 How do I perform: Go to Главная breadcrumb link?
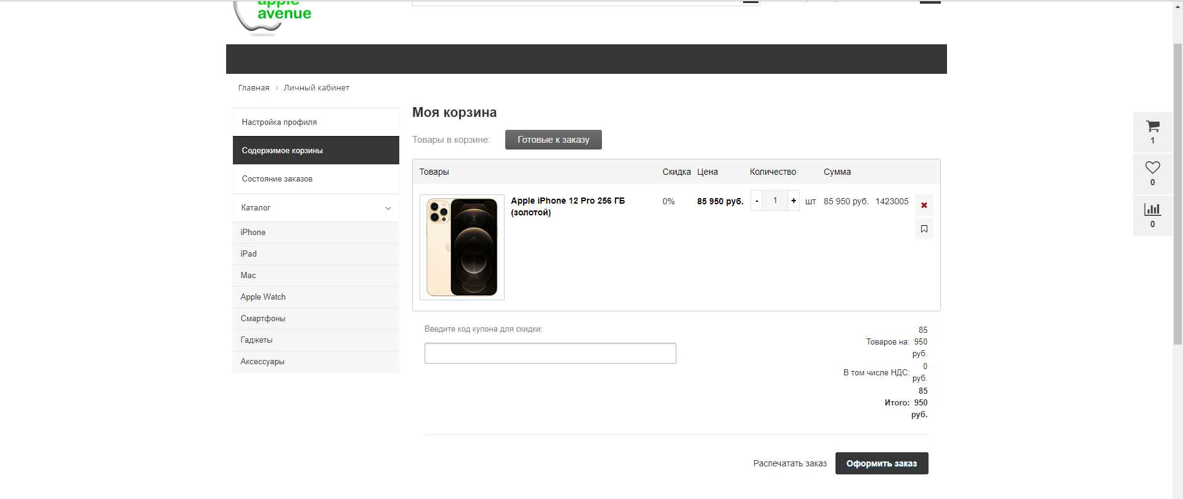tap(253, 88)
